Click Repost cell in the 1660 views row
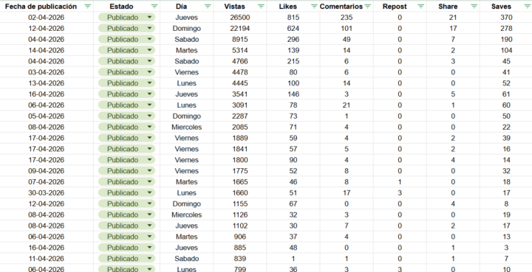This screenshot has height=272, width=532. pos(400,193)
